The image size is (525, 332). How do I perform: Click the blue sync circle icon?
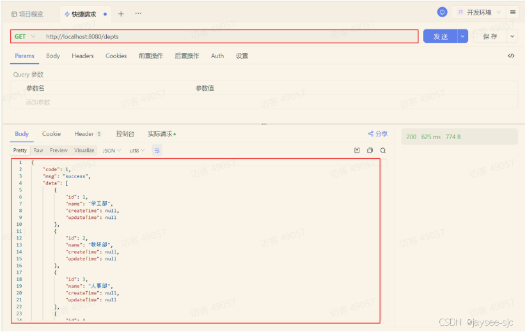(x=442, y=12)
